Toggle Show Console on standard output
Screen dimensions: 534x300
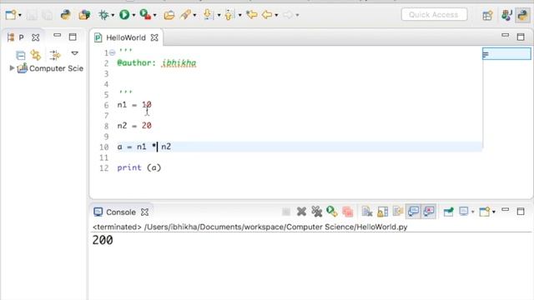(413, 212)
